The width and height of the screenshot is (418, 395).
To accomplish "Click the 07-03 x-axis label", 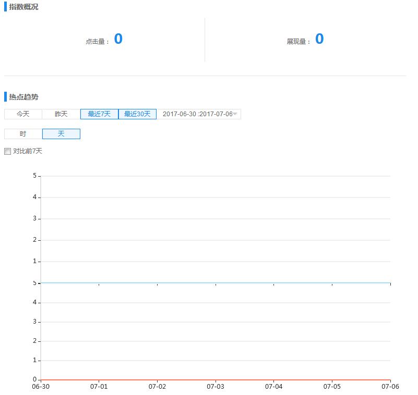I will click(x=215, y=387).
